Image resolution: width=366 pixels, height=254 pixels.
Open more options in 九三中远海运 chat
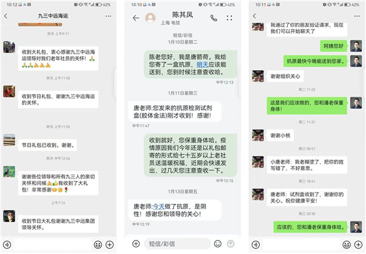tap(108, 16)
